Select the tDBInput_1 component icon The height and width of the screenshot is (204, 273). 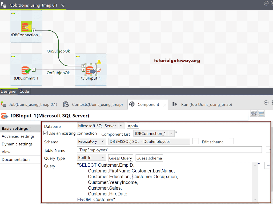(x=91, y=71)
